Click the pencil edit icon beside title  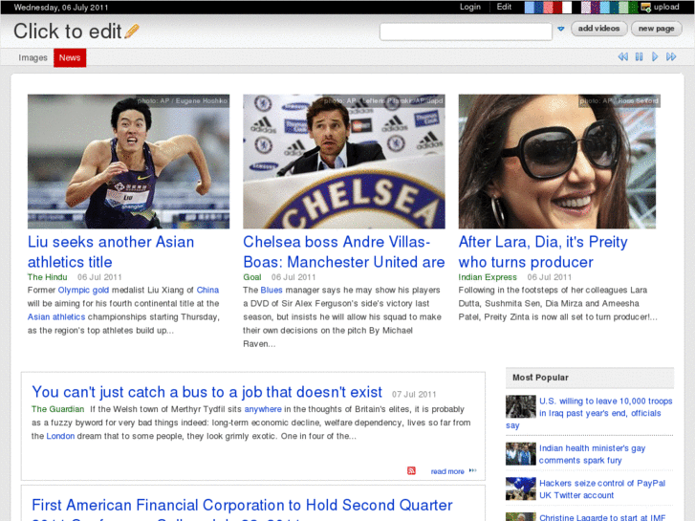click(x=132, y=32)
